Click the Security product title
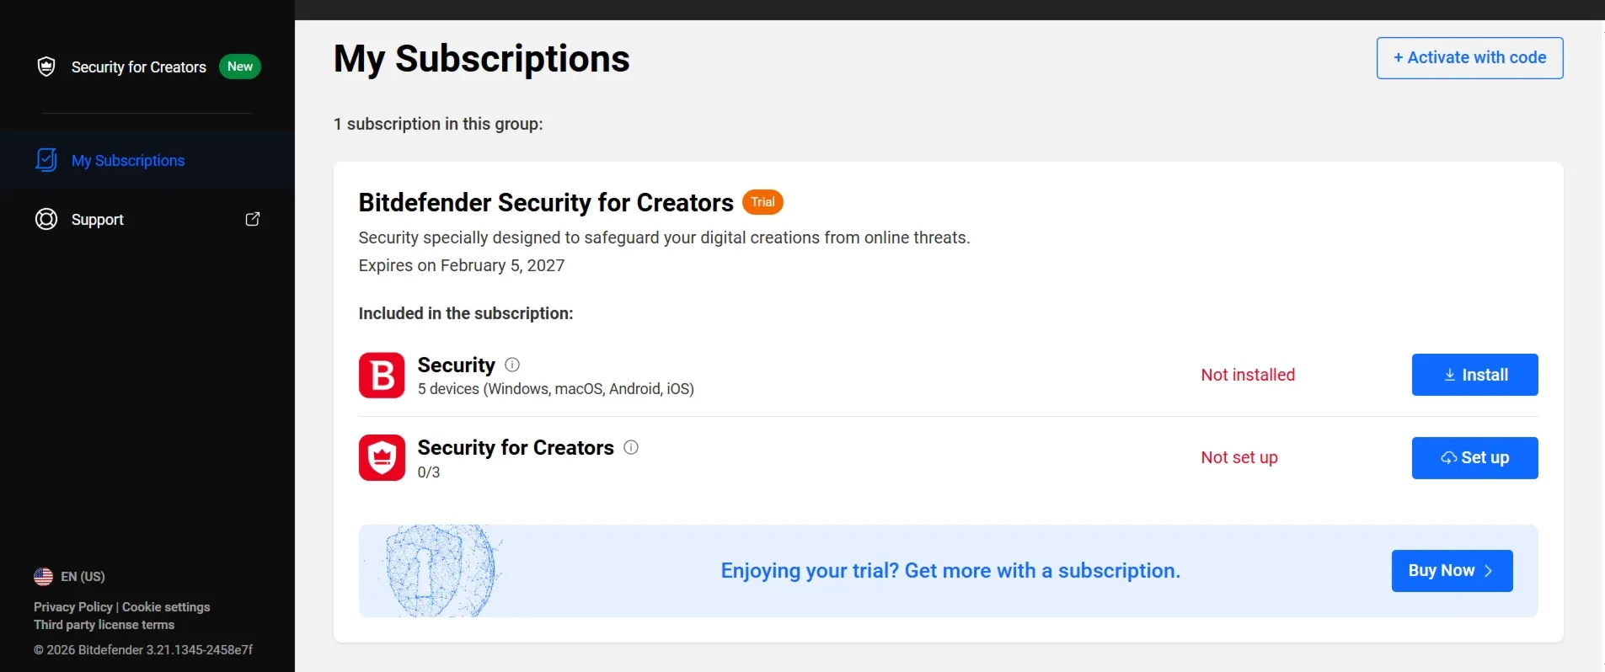 (457, 365)
